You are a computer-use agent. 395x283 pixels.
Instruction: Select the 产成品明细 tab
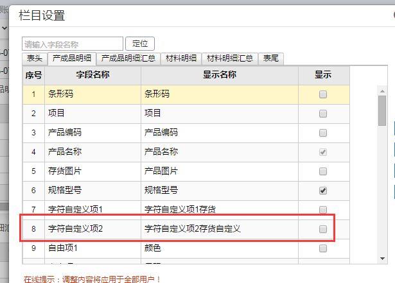(x=72, y=58)
